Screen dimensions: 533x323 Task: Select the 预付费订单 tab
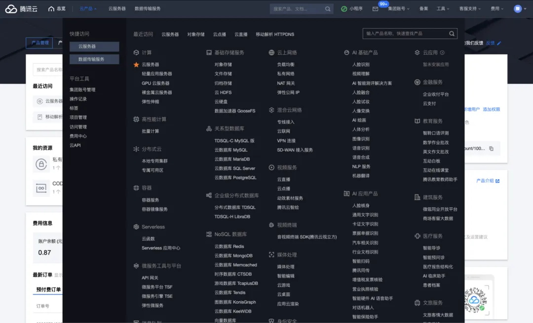48,290
